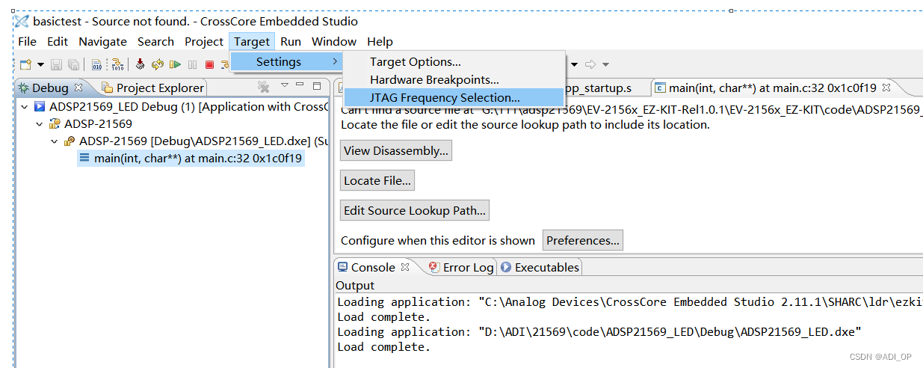Click the Output label in console

click(355, 286)
